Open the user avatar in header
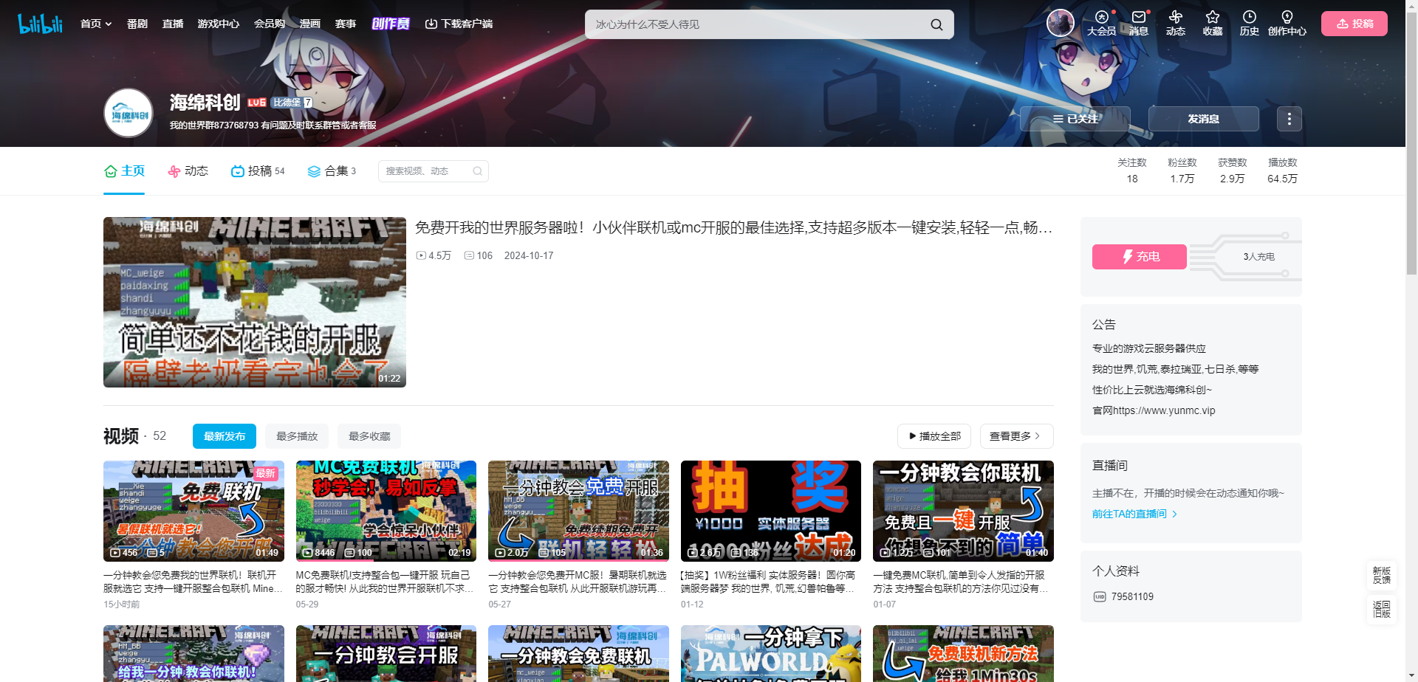The height and width of the screenshot is (682, 1418). [1061, 23]
